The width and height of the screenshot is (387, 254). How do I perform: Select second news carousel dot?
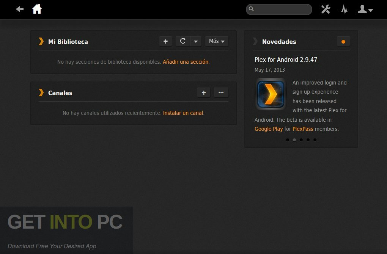294,140
